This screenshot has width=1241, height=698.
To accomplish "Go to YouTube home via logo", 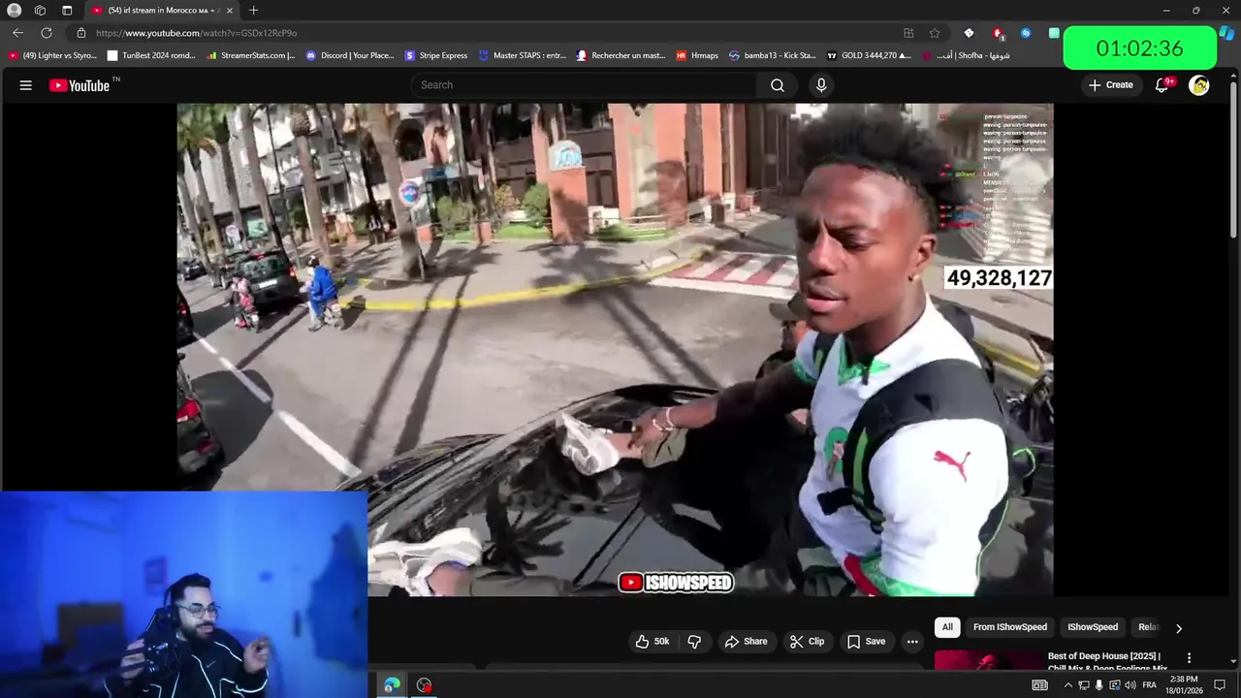I will (80, 85).
